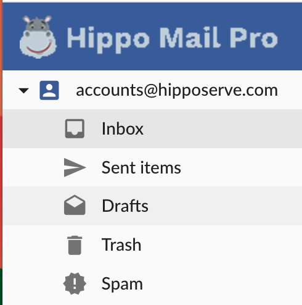Viewport: 302px width, 305px height.
Task: Click the Spam warning badge icon
Action: (x=75, y=283)
